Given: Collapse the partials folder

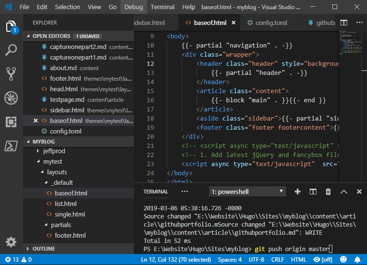Looking at the screenshot, I should [46, 225].
